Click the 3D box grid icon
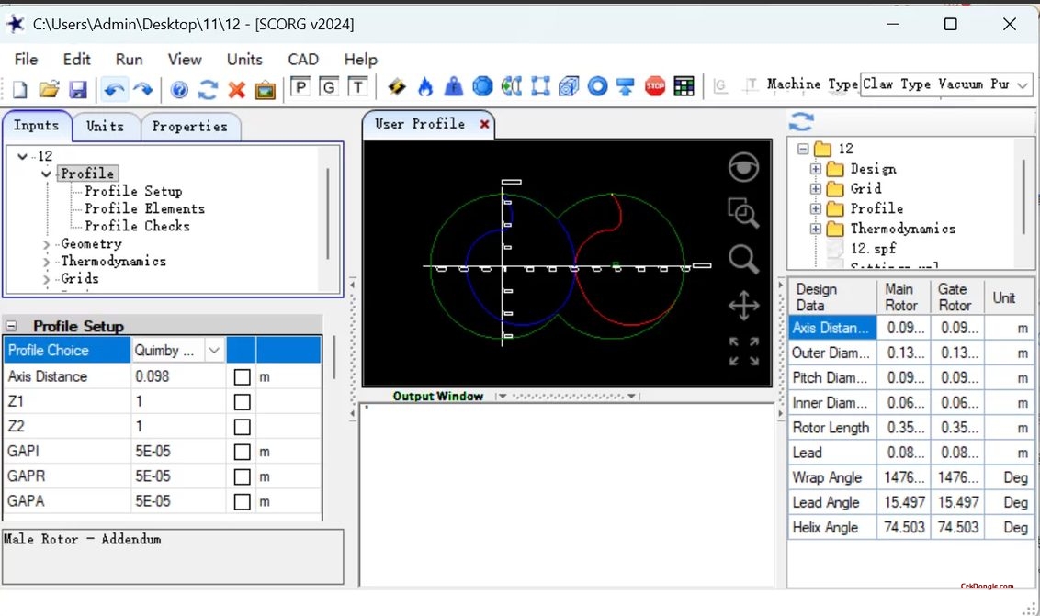 pyautogui.click(x=569, y=86)
